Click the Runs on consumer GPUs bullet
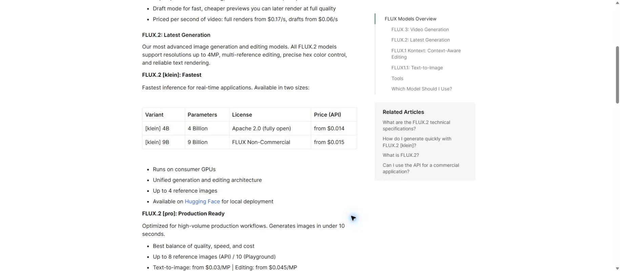 click(184, 169)
